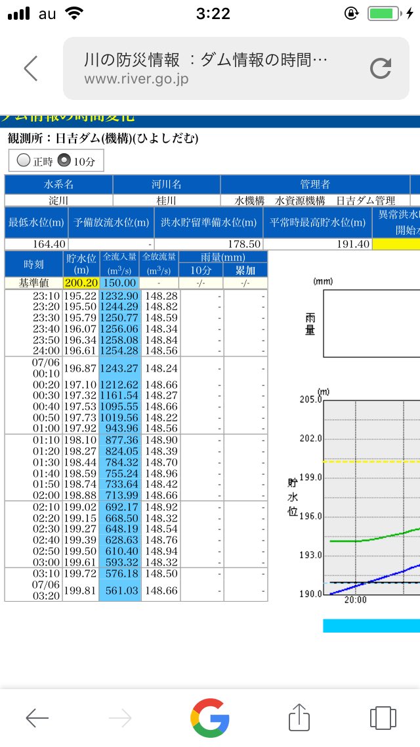This screenshot has height=747, width=420.
Task: Tap the 最低水位(m) header
Action: [x=36, y=222]
